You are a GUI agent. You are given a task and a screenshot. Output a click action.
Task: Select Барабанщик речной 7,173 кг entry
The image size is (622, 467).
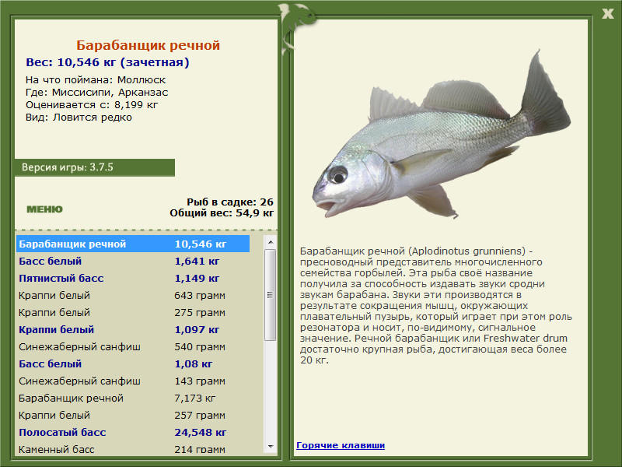132,399
